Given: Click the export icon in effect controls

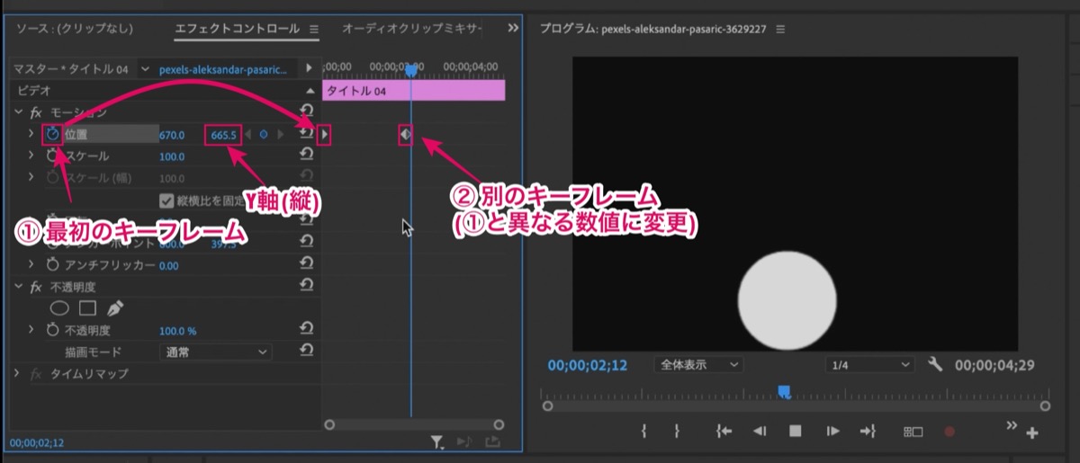Looking at the screenshot, I should pyautogui.click(x=492, y=441).
